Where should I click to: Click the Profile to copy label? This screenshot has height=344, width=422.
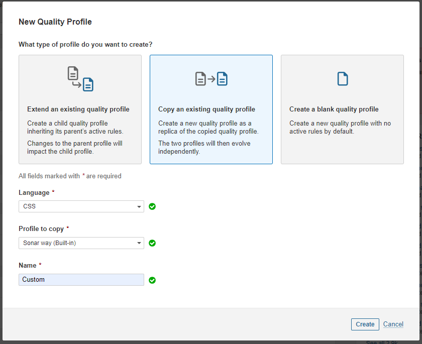[41, 229]
